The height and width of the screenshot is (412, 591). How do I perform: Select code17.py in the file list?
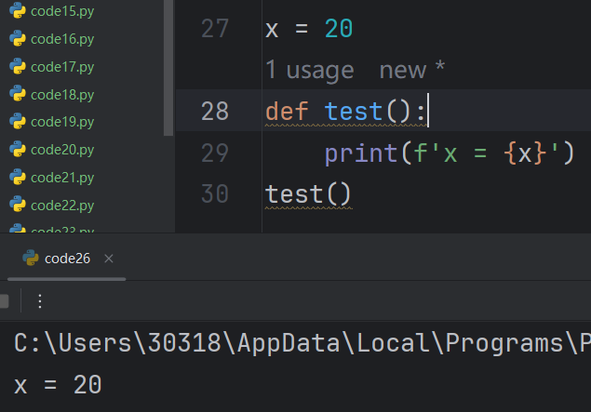point(61,67)
